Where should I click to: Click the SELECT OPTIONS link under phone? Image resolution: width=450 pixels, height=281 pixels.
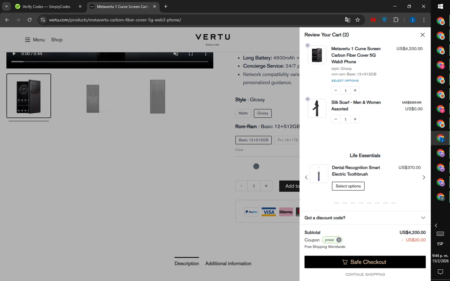click(345, 81)
